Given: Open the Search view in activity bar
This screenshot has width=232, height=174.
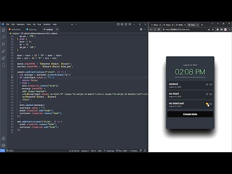Looking at the screenshot, I should 3,37.
